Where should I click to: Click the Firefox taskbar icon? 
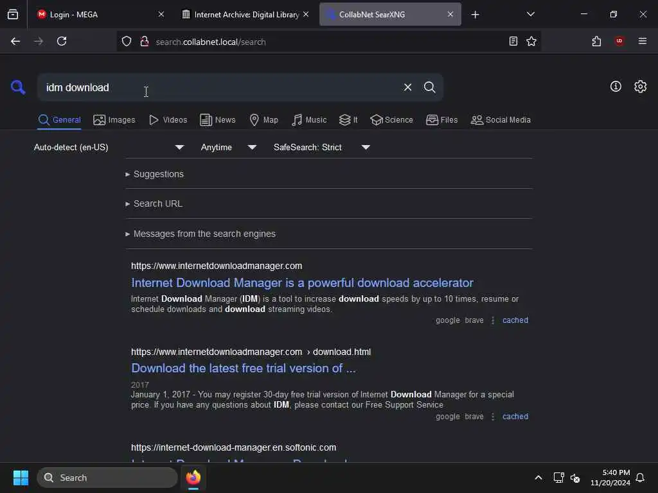[193, 478]
